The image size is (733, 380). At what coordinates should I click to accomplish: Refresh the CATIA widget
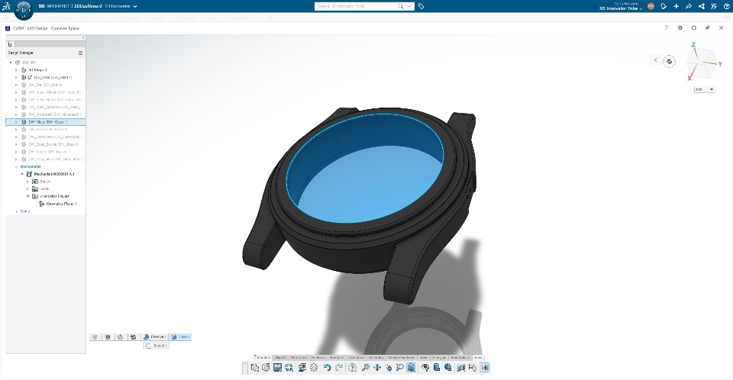pyautogui.click(x=694, y=27)
